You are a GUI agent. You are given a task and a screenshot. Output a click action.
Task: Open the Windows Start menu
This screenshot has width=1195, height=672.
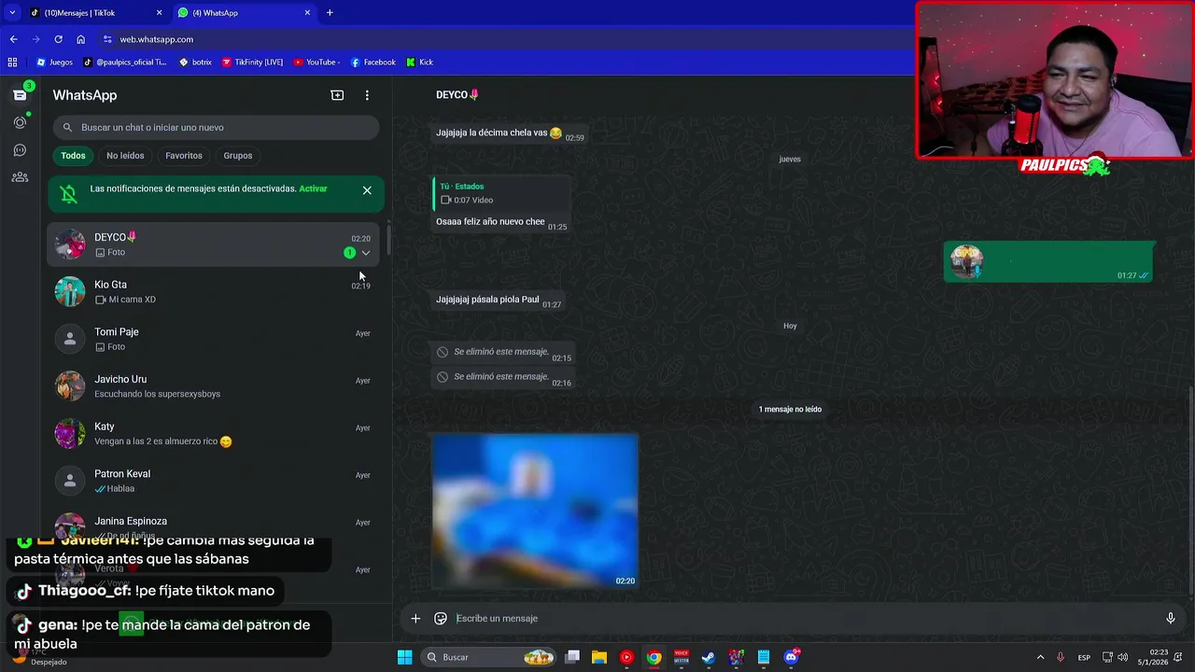click(404, 657)
